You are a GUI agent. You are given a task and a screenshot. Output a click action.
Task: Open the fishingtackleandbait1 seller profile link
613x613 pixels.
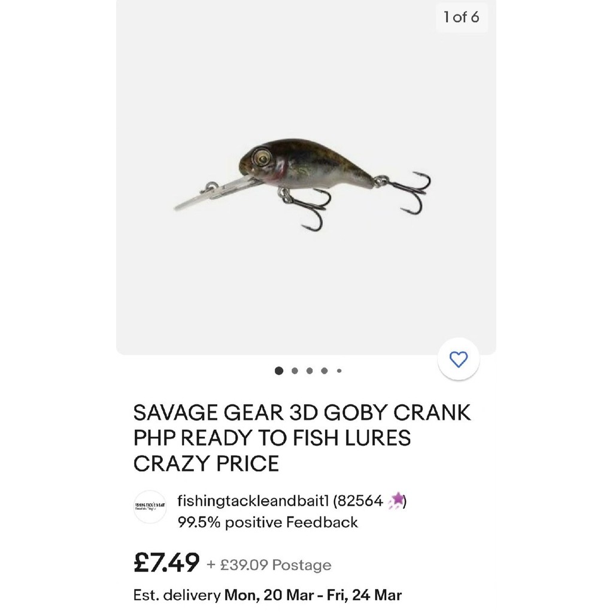(253, 500)
